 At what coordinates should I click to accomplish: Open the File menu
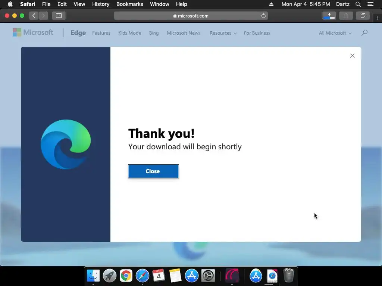[46, 4]
